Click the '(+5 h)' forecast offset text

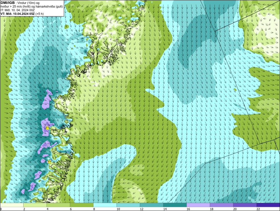[40, 14]
